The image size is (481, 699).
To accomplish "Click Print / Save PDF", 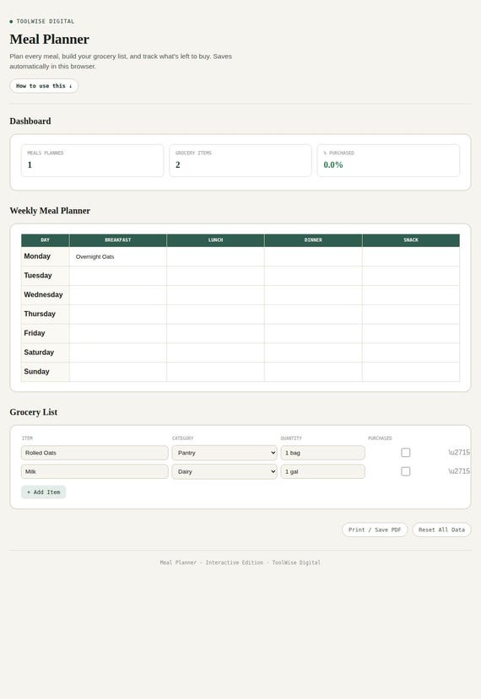I will (x=375, y=530).
